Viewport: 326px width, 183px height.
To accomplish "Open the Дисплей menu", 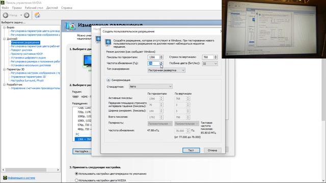I will pos(52,8).
